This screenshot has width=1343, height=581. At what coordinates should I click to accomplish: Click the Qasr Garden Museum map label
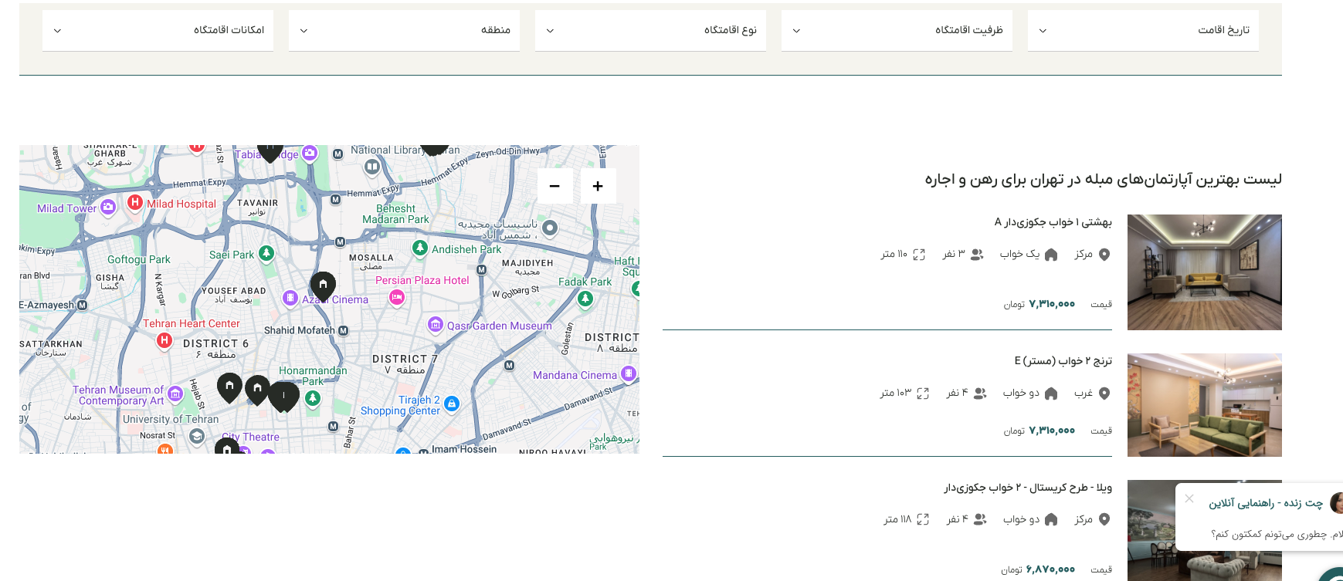coord(499,326)
